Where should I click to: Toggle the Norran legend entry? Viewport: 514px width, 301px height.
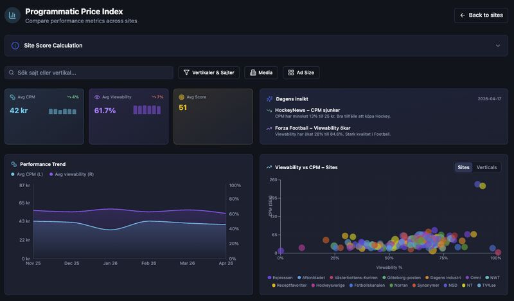tap(398, 286)
